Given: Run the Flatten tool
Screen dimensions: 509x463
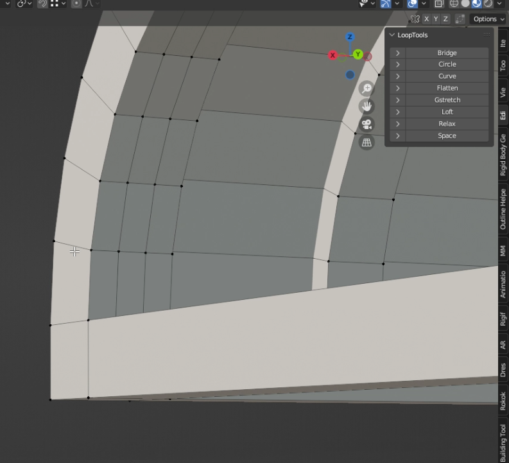Looking at the screenshot, I should (x=447, y=89).
